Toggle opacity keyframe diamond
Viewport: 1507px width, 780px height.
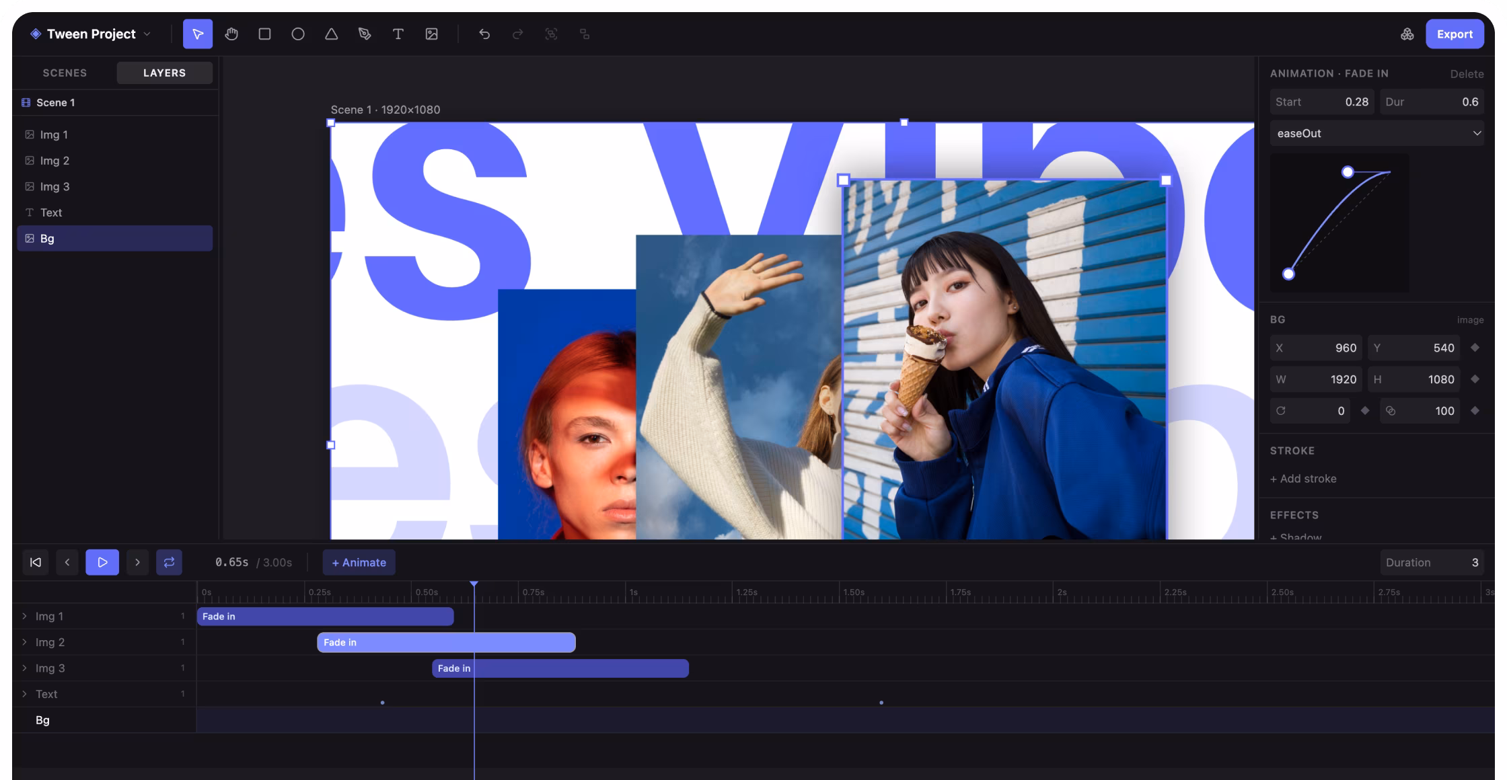point(1475,411)
